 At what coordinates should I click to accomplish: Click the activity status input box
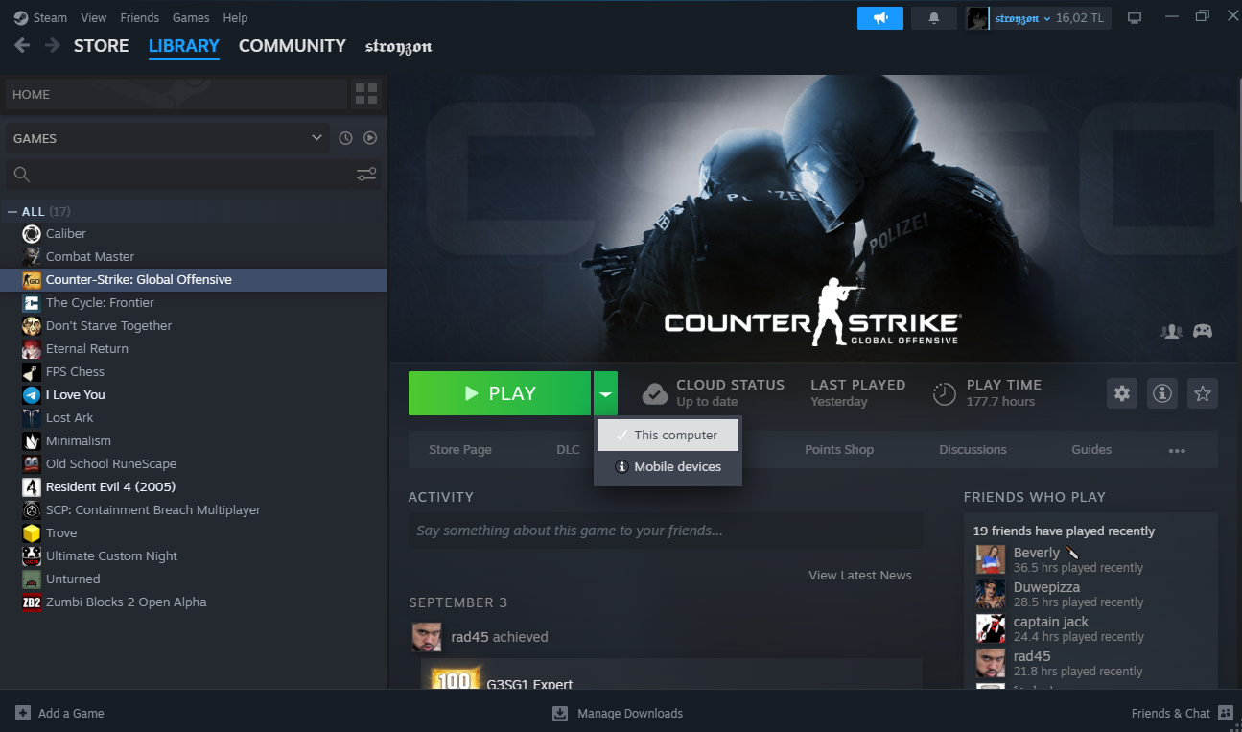pyautogui.click(x=666, y=531)
